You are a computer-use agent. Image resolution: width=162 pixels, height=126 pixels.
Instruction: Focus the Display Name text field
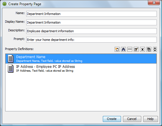92,22
